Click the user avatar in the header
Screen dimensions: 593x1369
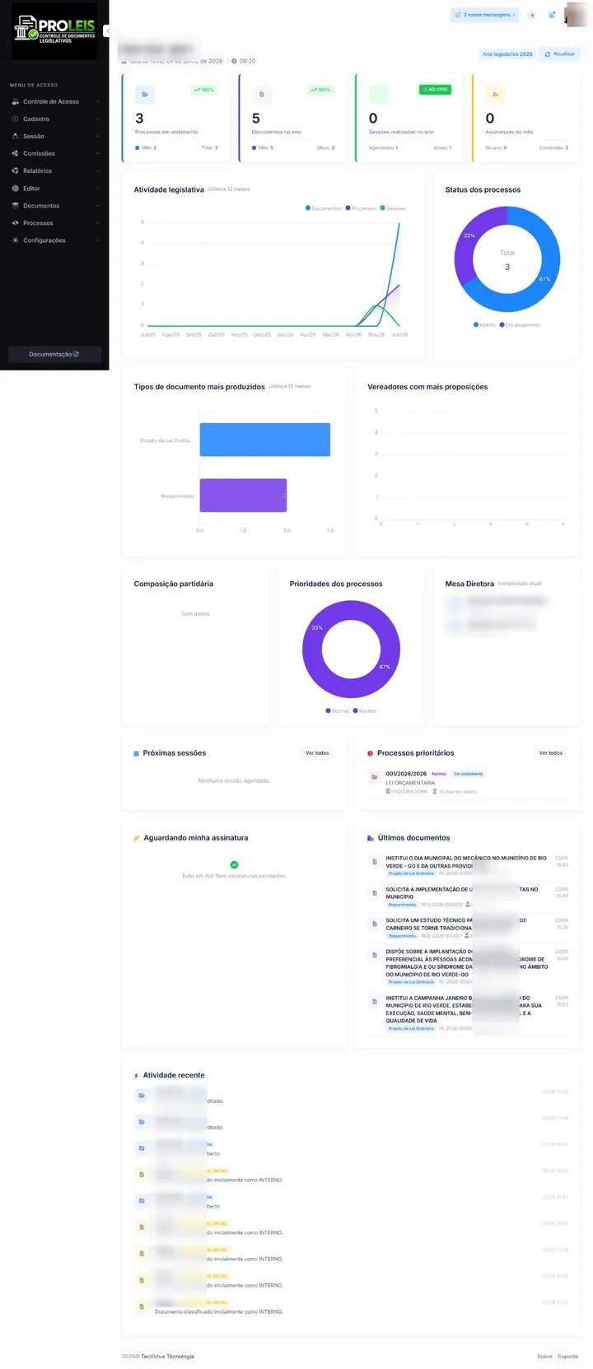[x=576, y=15]
